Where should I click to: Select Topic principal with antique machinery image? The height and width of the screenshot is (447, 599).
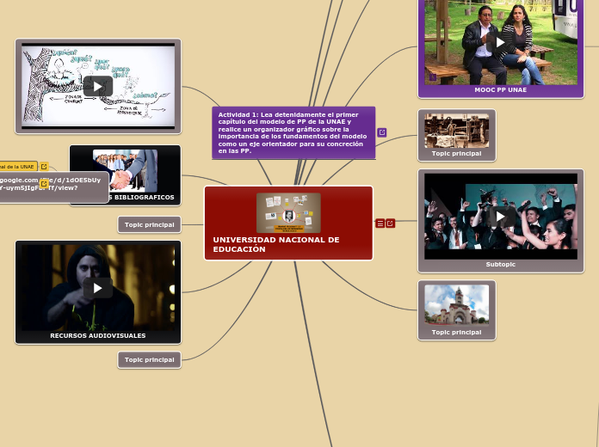456,135
